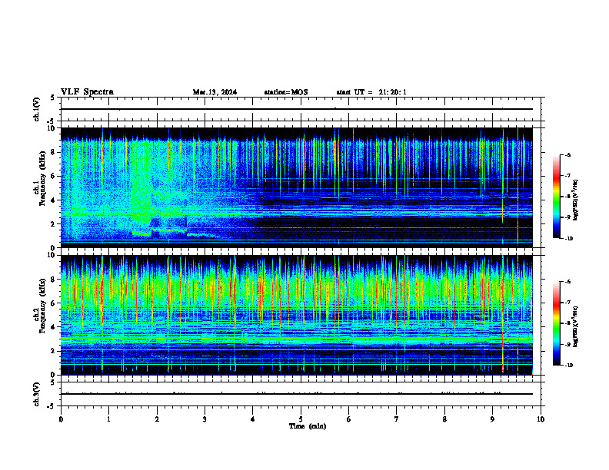This screenshot has width=609, height=470.
Task: Select the "4" kHz tick on ch.1 spectrogram
Action: 54,200
